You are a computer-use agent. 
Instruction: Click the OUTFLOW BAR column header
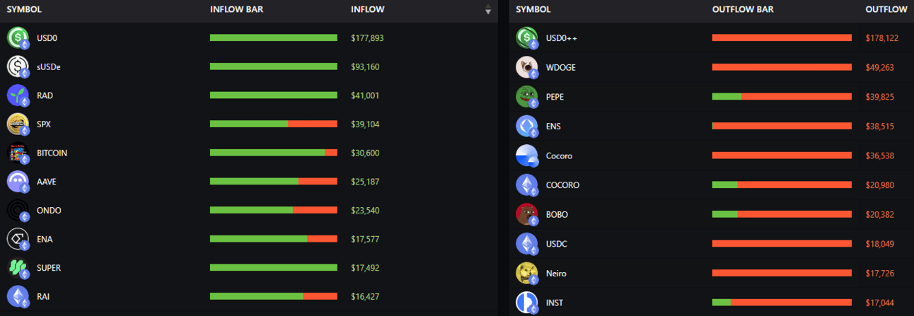(x=743, y=9)
